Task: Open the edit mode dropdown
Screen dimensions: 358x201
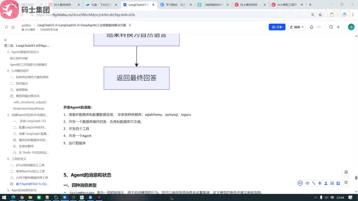Action: click(x=297, y=27)
